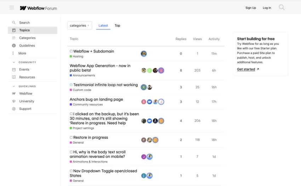
Task: Click the Sign Up button
Action: tap(251, 8)
